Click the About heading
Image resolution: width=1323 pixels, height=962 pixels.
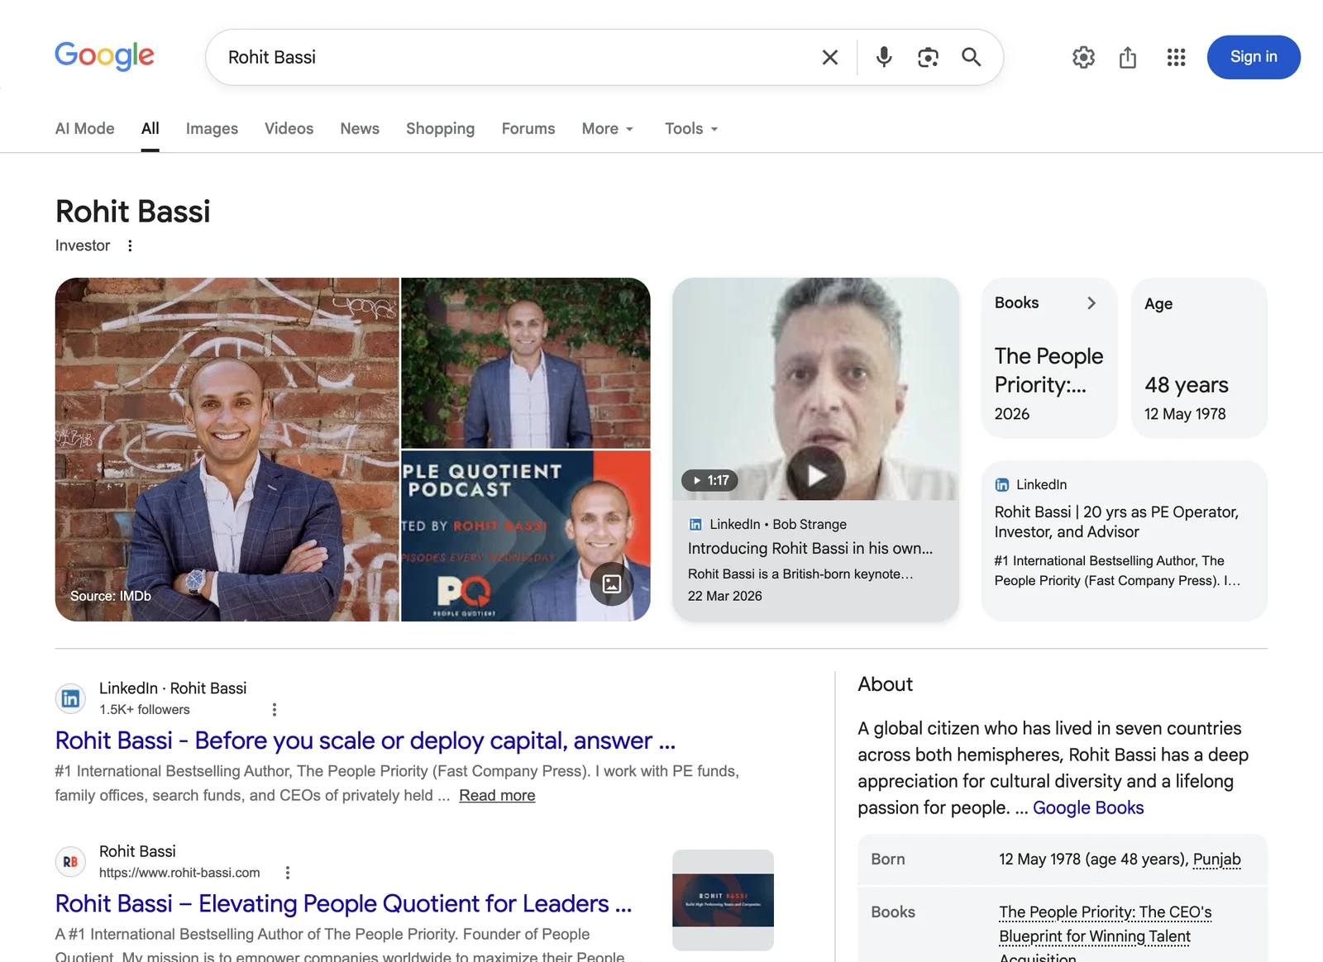(x=886, y=684)
